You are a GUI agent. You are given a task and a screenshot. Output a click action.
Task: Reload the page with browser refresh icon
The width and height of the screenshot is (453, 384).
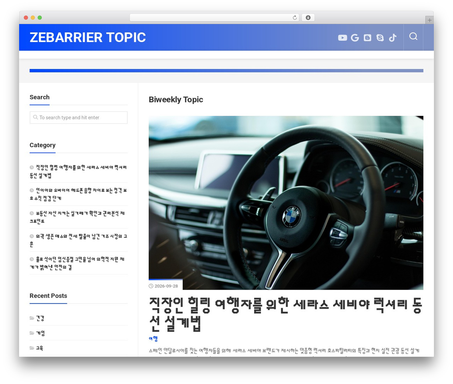[x=295, y=18]
